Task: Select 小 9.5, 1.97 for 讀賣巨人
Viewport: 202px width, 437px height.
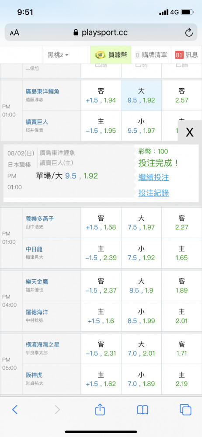Action: 141,126
